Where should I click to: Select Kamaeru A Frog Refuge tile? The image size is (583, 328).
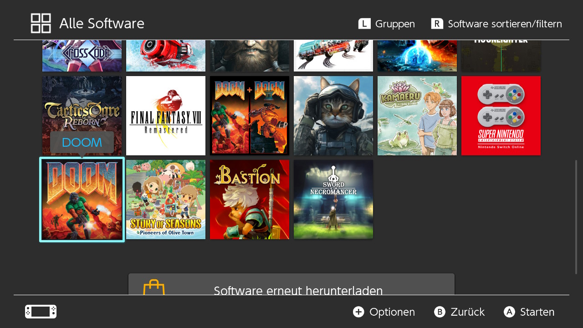417,116
